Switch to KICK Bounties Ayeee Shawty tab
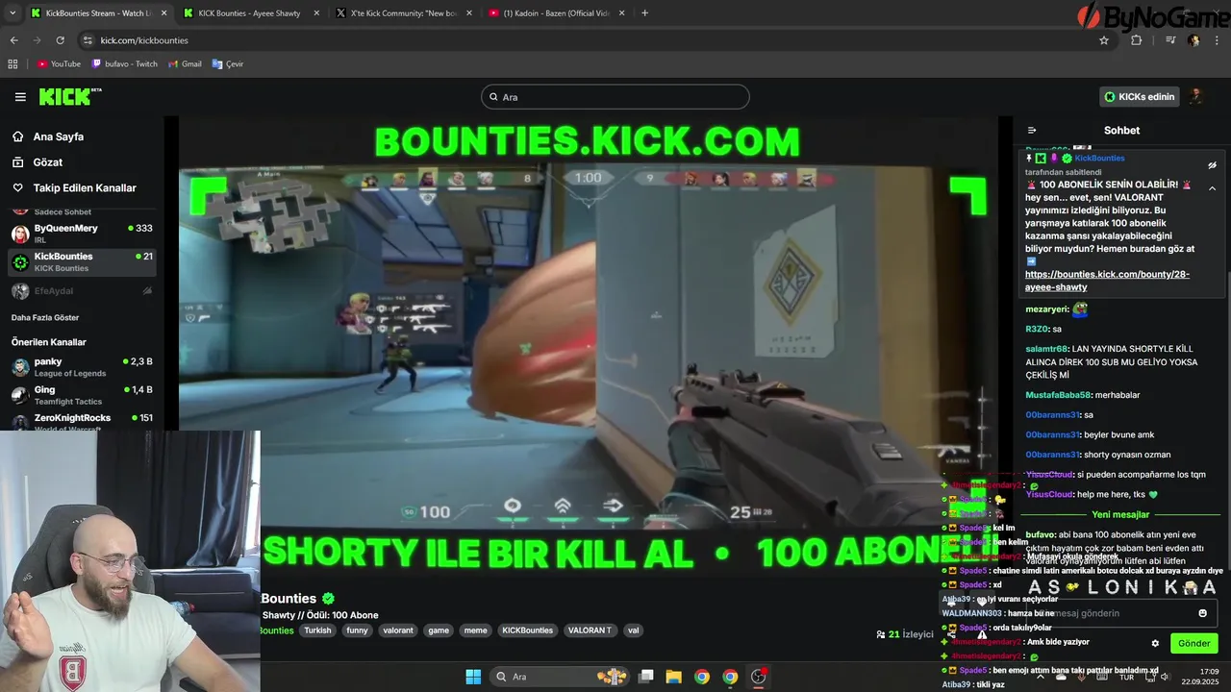The height and width of the screenshot is (692, 1231). click(x=248, y=13)
